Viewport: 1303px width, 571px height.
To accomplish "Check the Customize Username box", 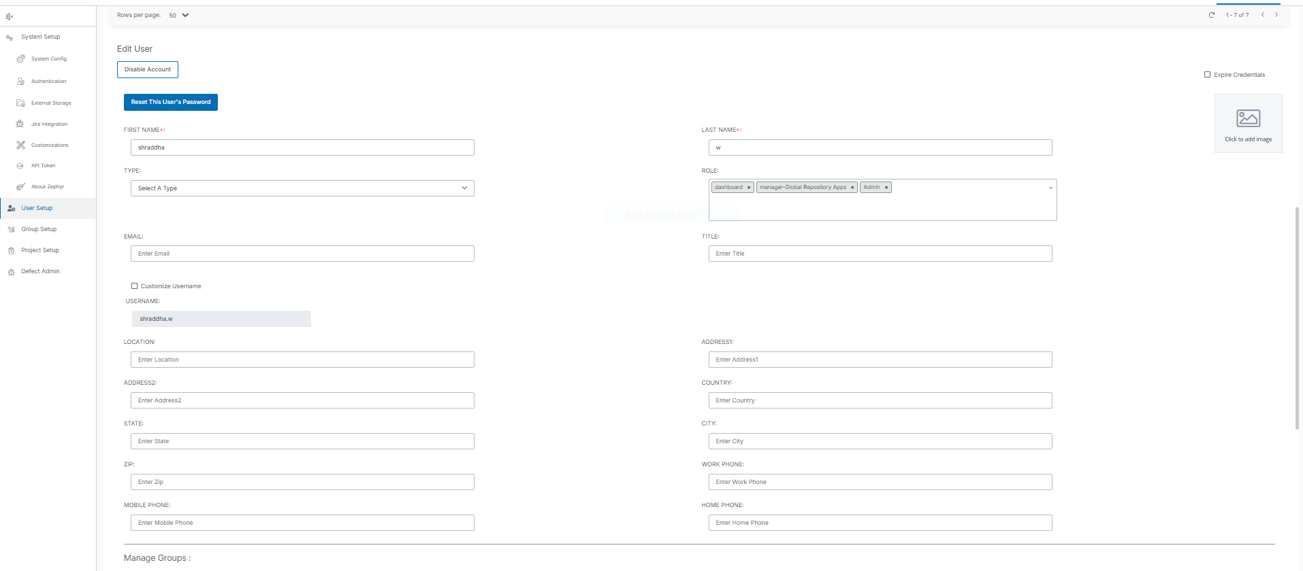I will pos(135,286).
